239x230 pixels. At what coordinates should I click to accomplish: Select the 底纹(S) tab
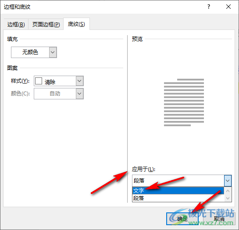[x=76, y=24]
